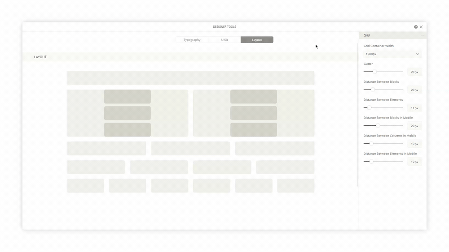Click Distance Between Elements in Mobile slider handle
The image size is (449, 252).
371,161
